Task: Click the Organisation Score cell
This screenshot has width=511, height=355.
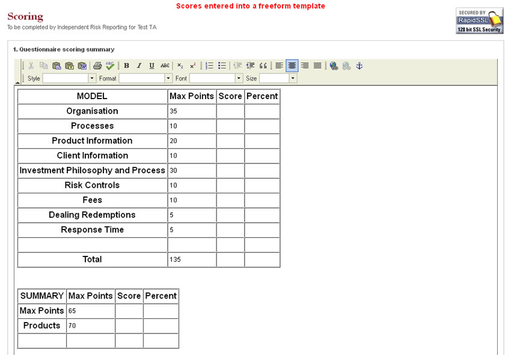Action: pyautogui.click(x=230, y=111)
